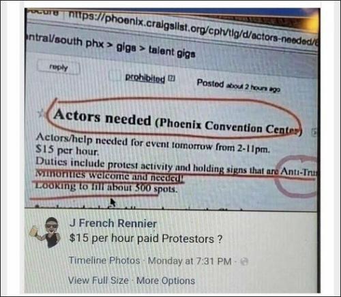Image resolution: width=341 pixels, height=297 pixels.
Task: Click the reply button on the posting
Action: point(59,67)
